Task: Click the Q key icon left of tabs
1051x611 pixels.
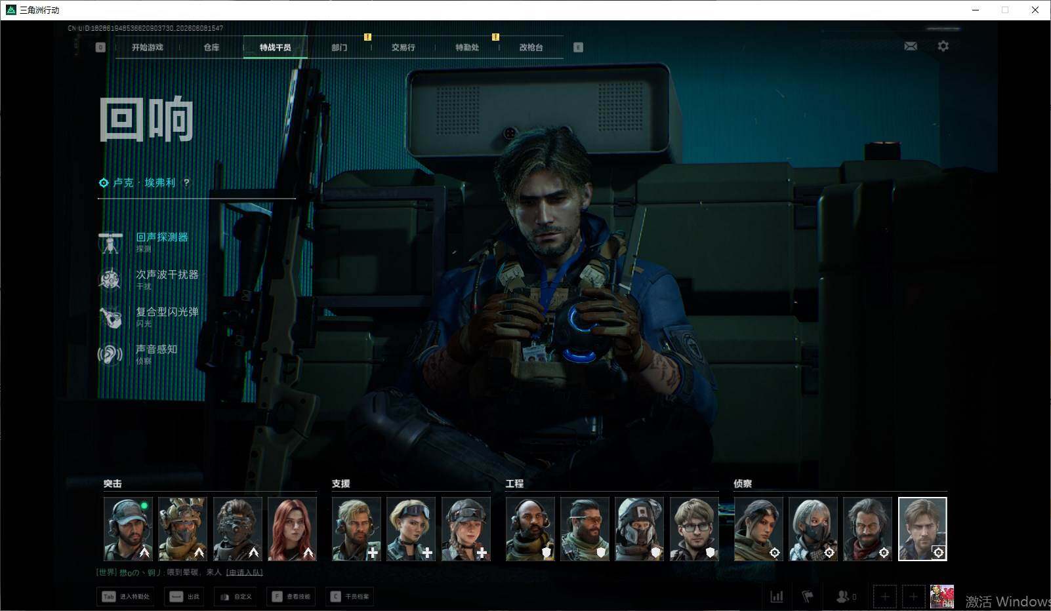Action: [x=100, y=47]
